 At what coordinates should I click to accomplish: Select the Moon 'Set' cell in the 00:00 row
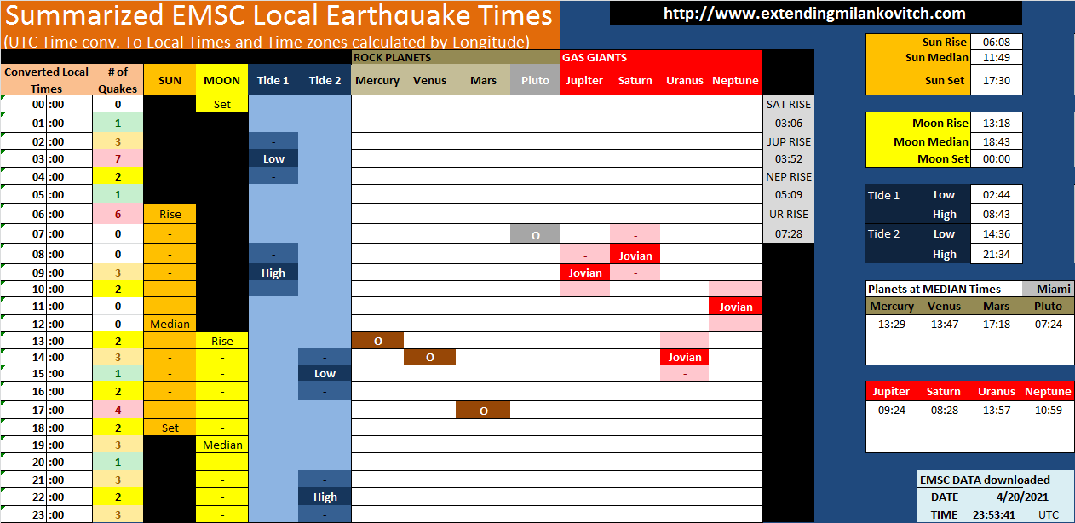click(x=222, y=104)
